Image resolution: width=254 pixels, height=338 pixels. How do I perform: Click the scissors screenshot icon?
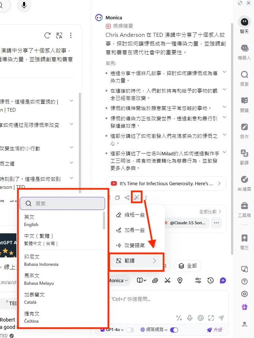168,280
